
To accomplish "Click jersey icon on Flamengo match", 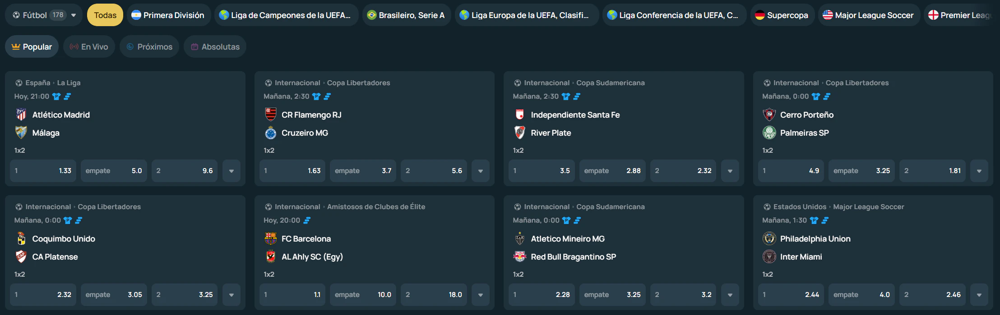I will [316, 96].
